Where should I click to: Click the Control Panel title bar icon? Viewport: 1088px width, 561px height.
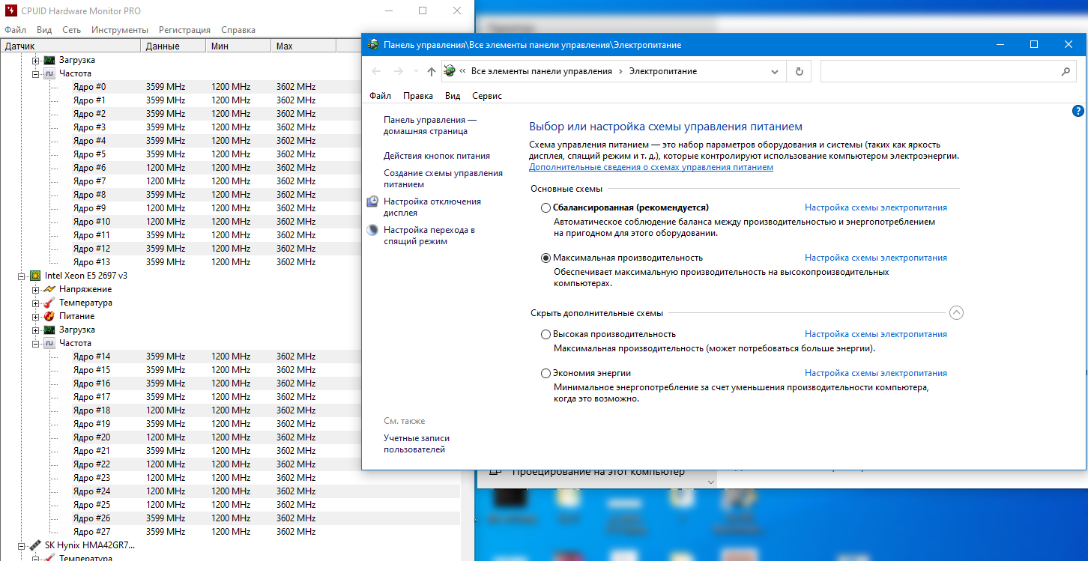373,45
